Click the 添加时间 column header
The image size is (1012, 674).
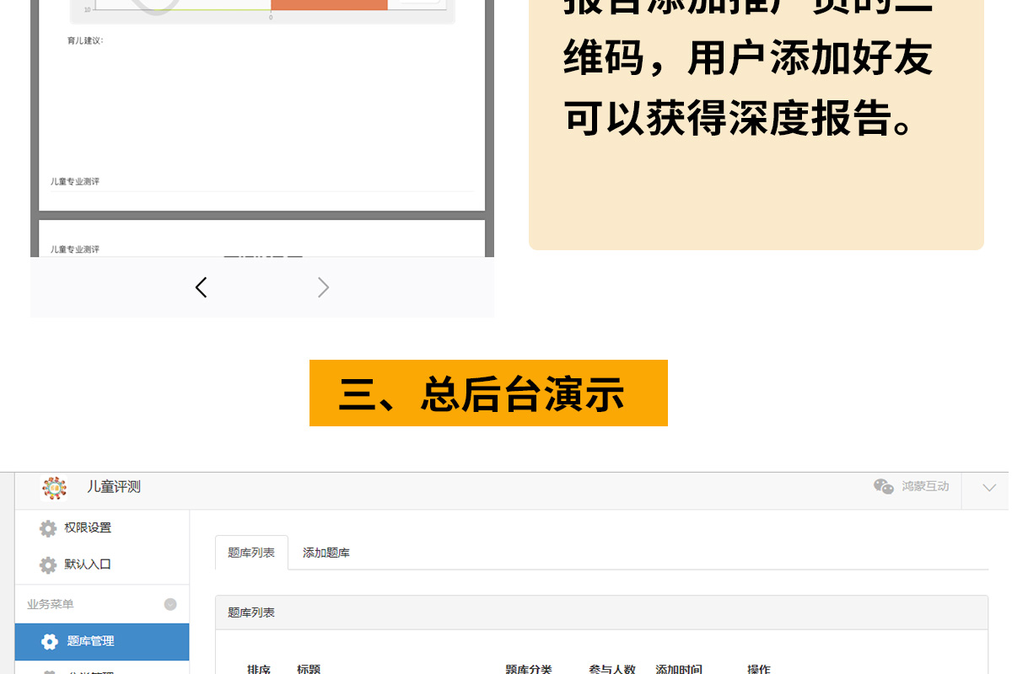[679, 669]
